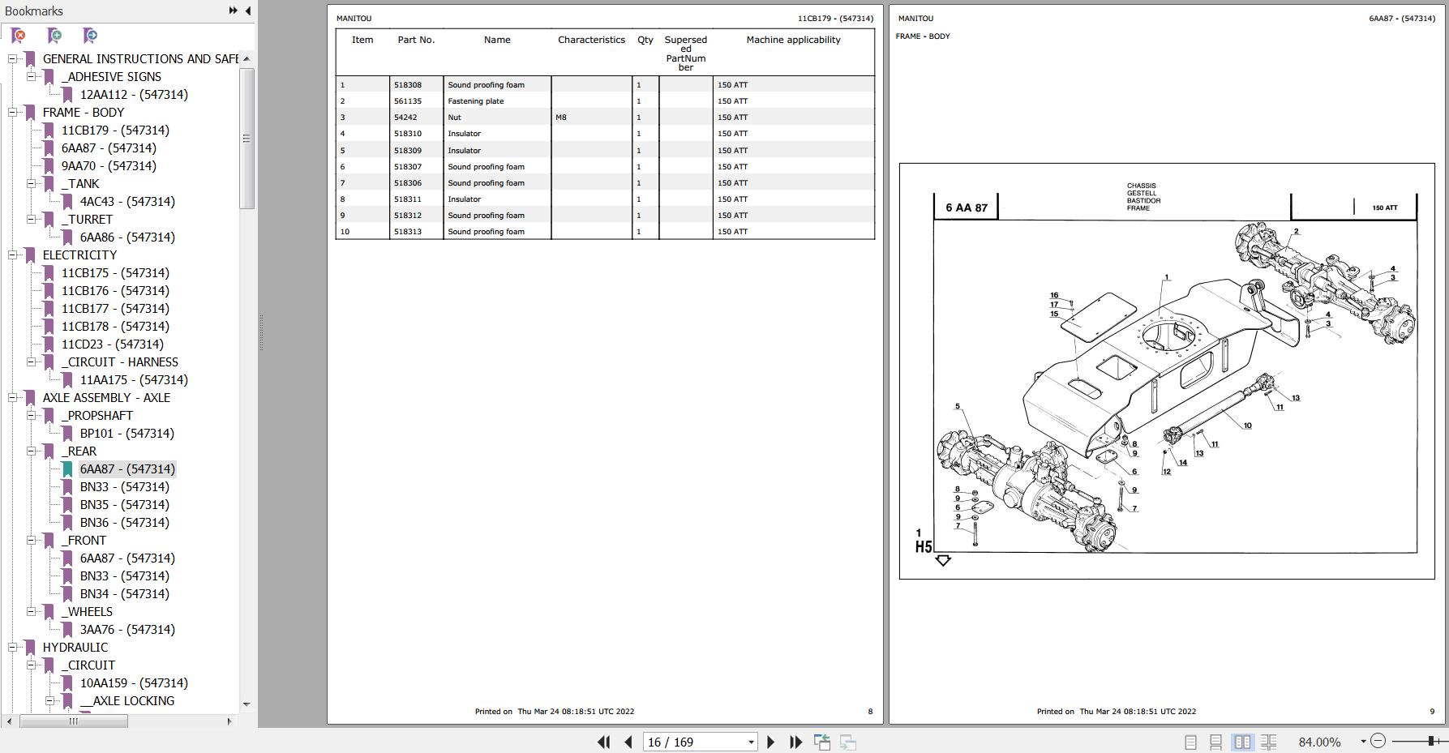Screen dimensions: 1449x753
Task: Collapse the _WHEELS bookmark node
Action: coord(31,611)
